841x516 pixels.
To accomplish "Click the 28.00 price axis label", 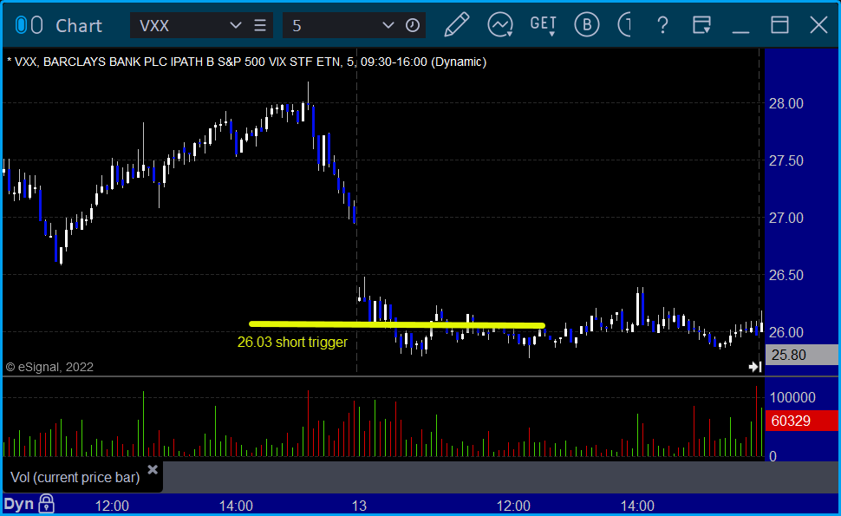I will 786,103.
